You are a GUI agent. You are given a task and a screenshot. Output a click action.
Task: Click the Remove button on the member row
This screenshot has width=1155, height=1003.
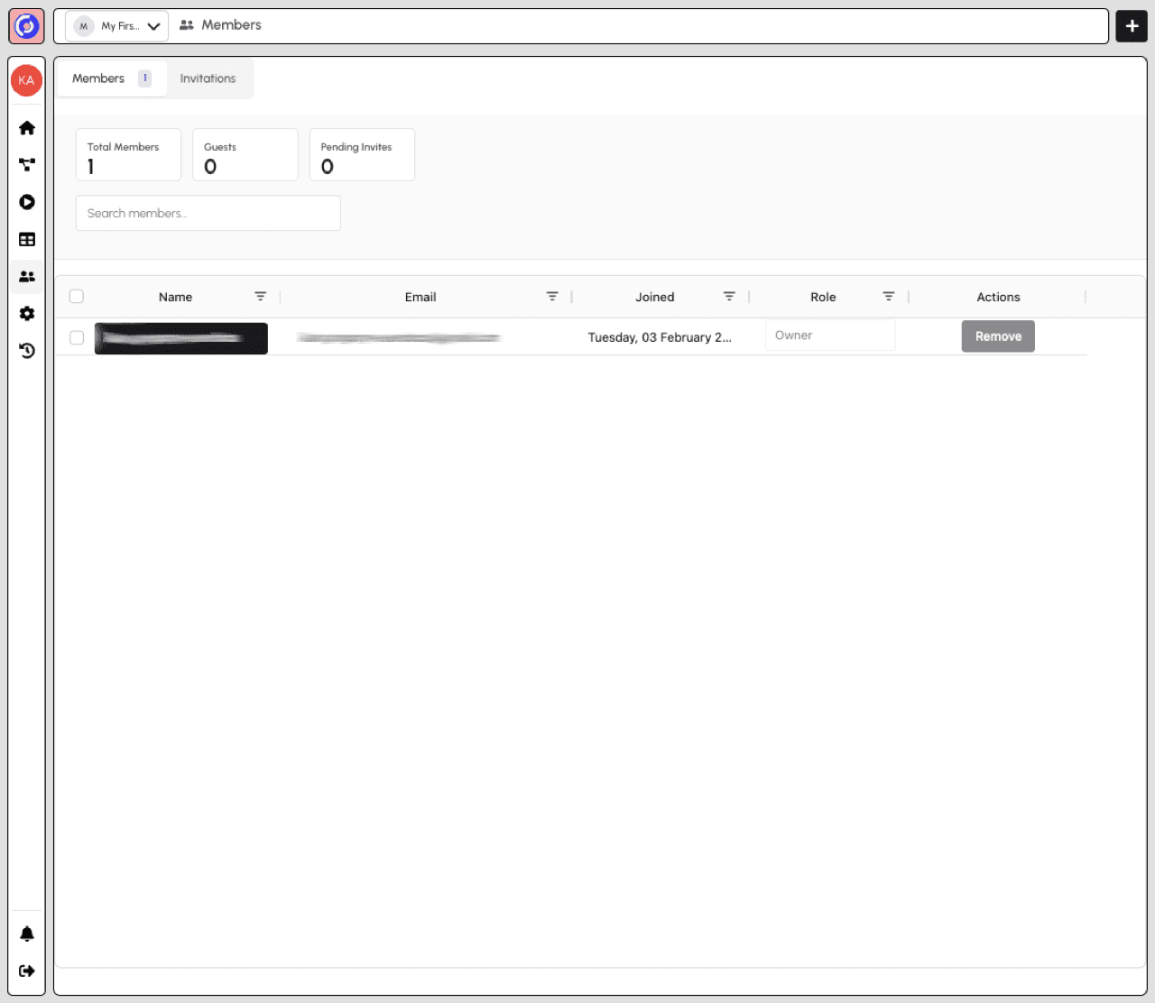pos(998,336)
